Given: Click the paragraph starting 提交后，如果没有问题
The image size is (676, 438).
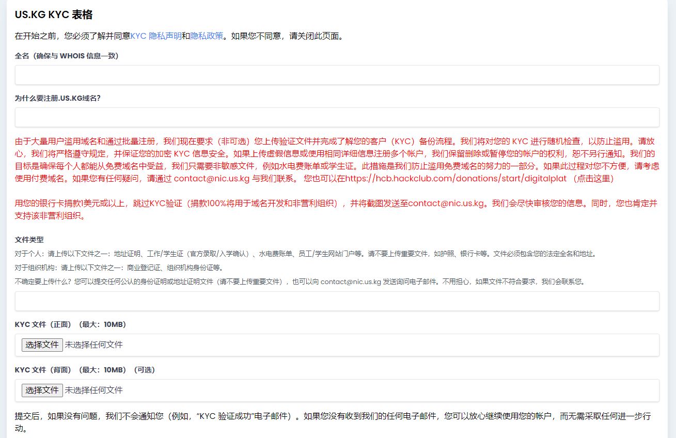Looking at the screenshot, I should point(333,423).
